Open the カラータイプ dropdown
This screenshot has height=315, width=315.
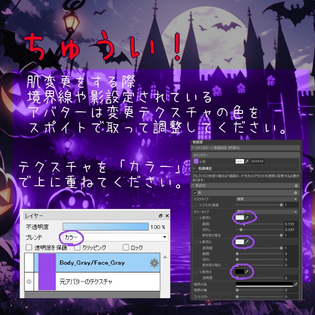pyautogui.click(x=267, y=212)
